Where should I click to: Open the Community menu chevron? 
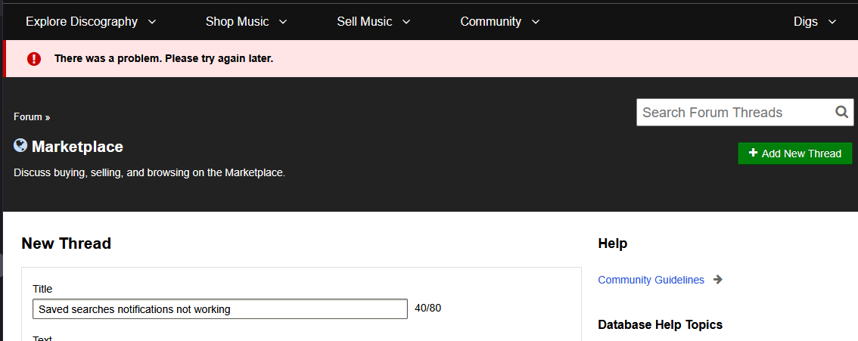[536, 22]
